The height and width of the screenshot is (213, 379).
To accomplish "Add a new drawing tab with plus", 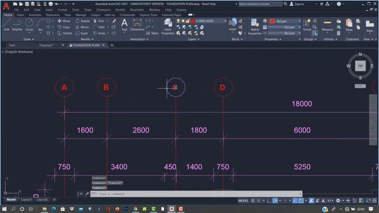I will [112, 45].
